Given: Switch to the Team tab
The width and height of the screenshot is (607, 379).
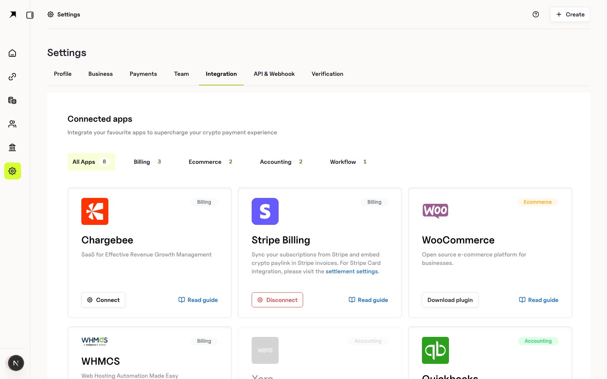Looking at the screenshot, I should click(x=181, y=74).
